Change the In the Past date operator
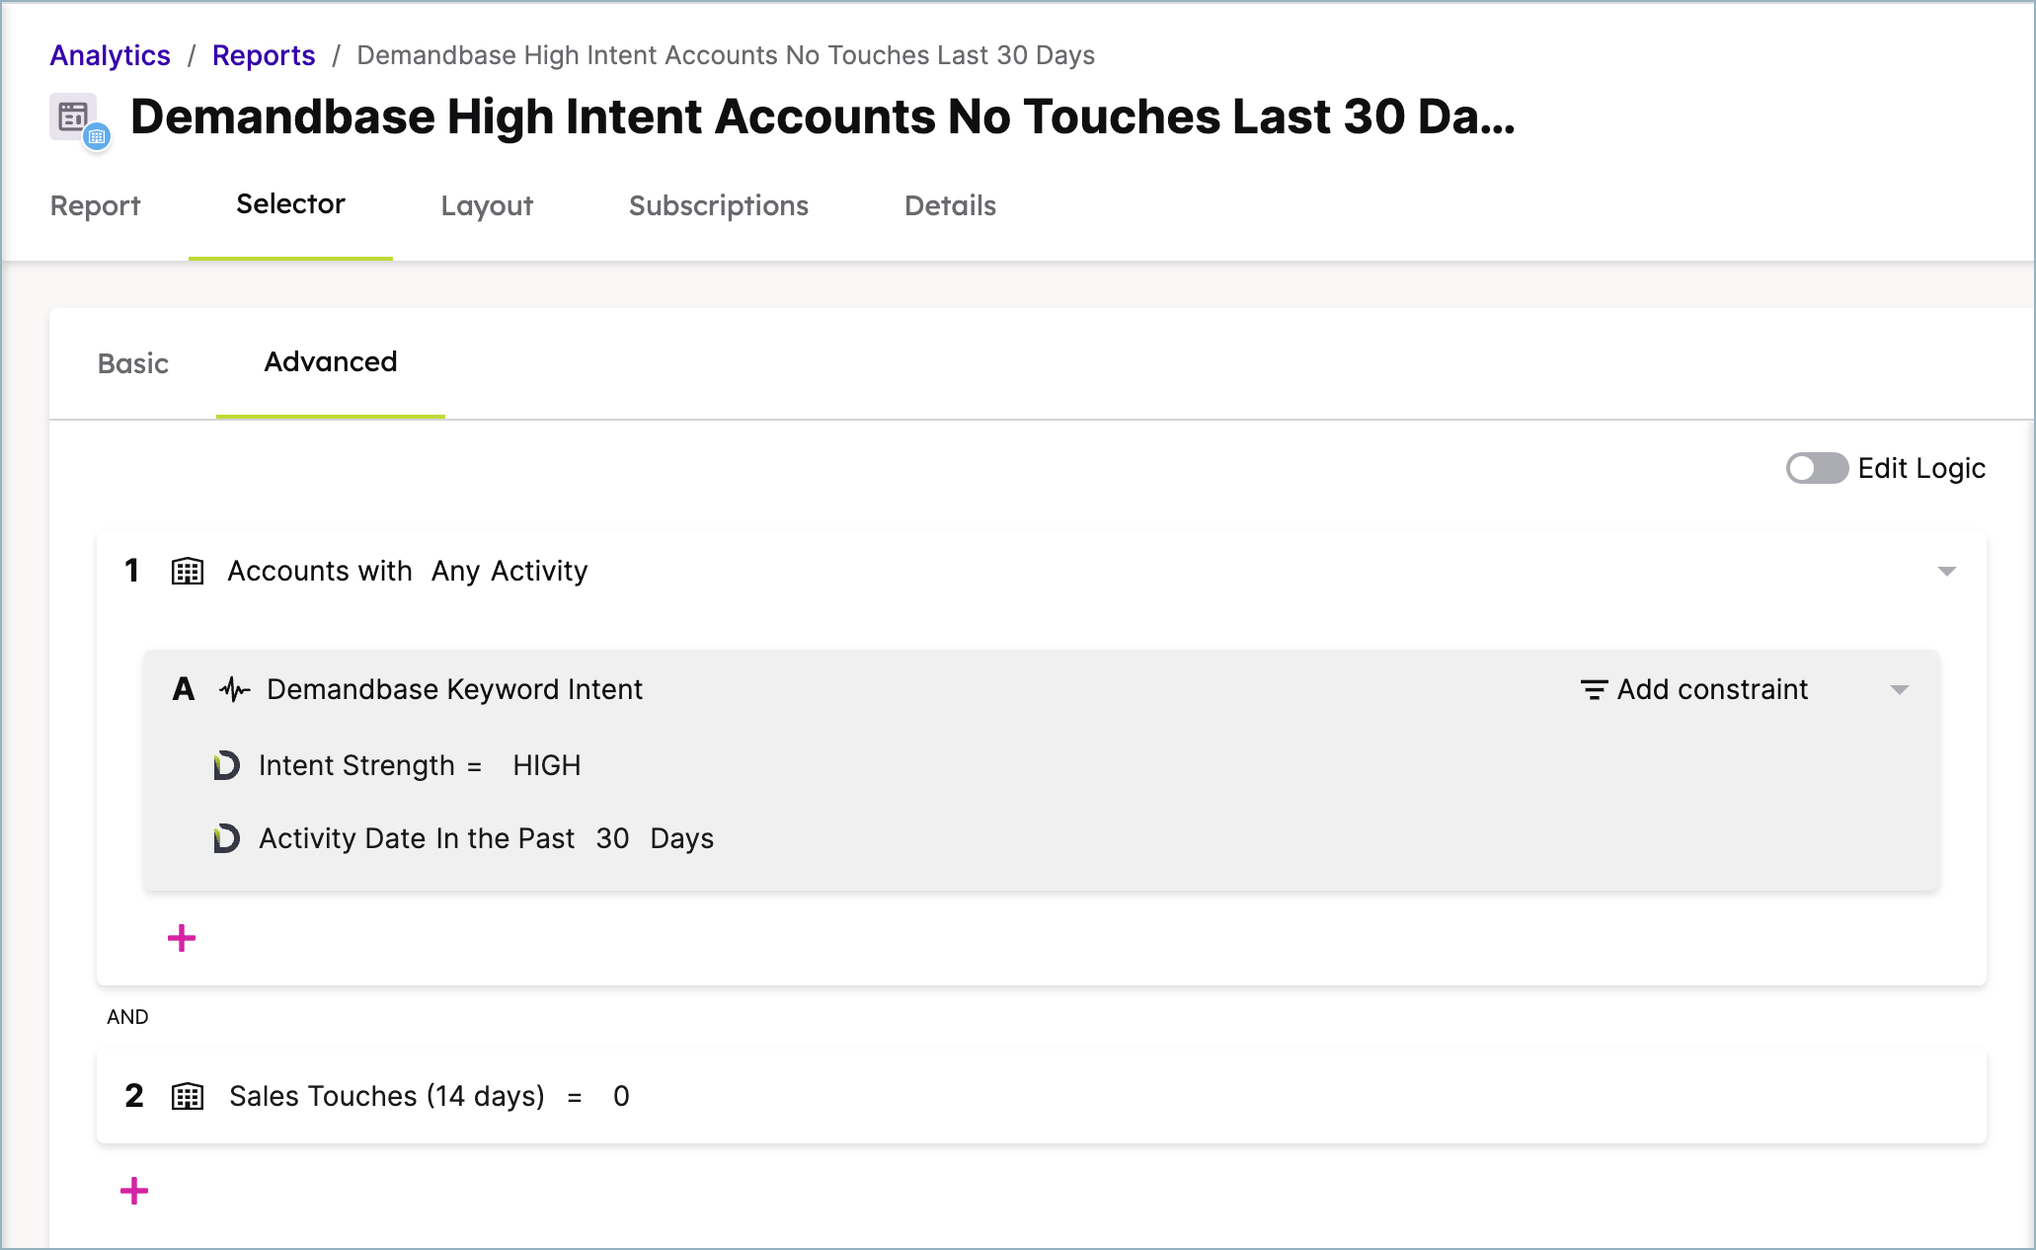 pyautogui.click(x=505, y=839)
